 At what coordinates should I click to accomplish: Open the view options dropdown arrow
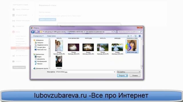pyautogui.click(x=131, y=36)
